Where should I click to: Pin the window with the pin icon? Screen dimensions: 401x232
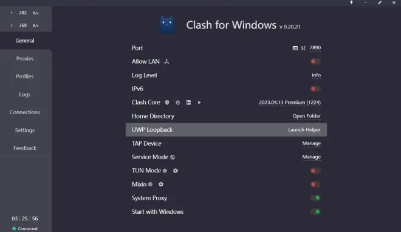351,2
